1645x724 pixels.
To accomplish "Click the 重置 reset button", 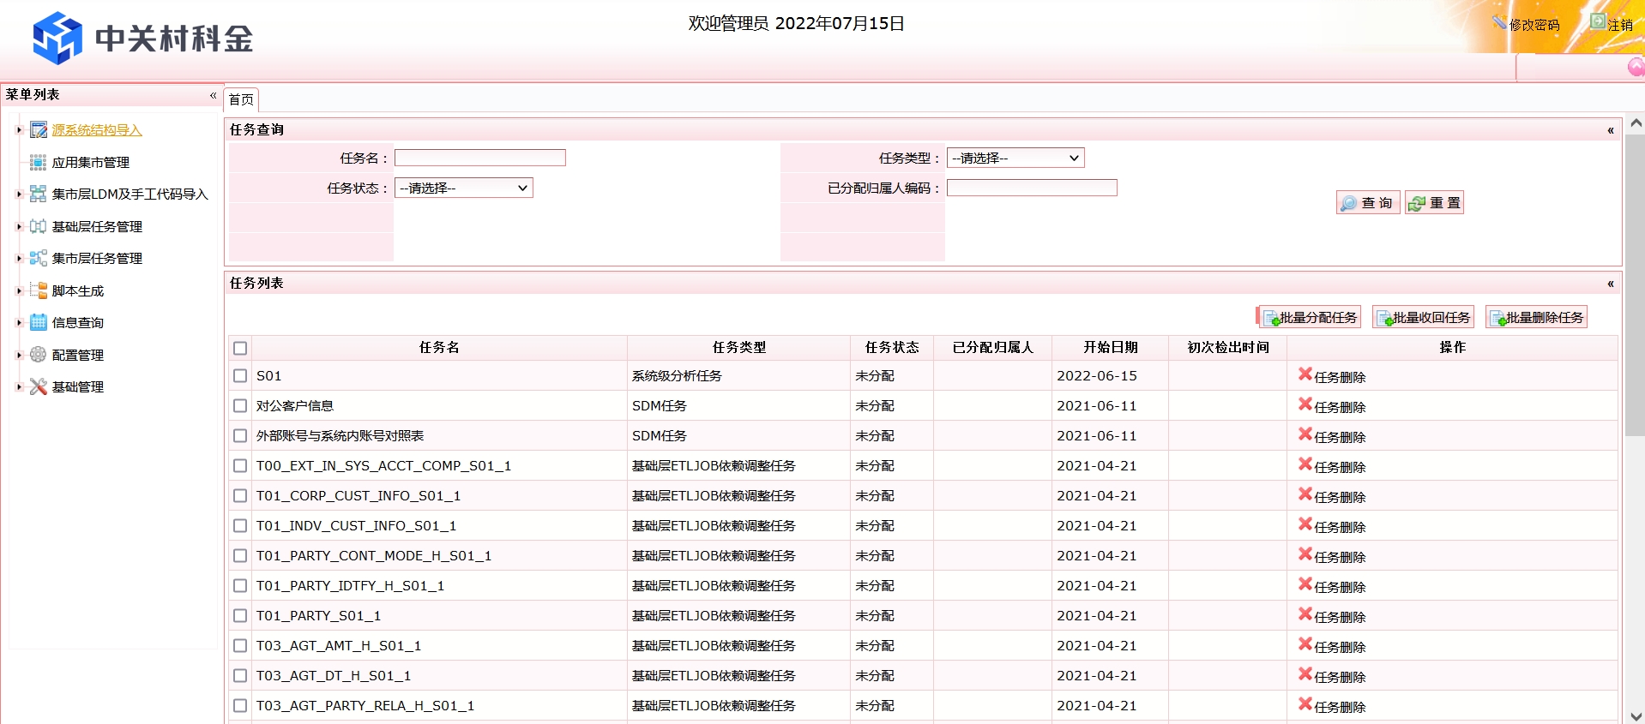I will [1435, 203].
